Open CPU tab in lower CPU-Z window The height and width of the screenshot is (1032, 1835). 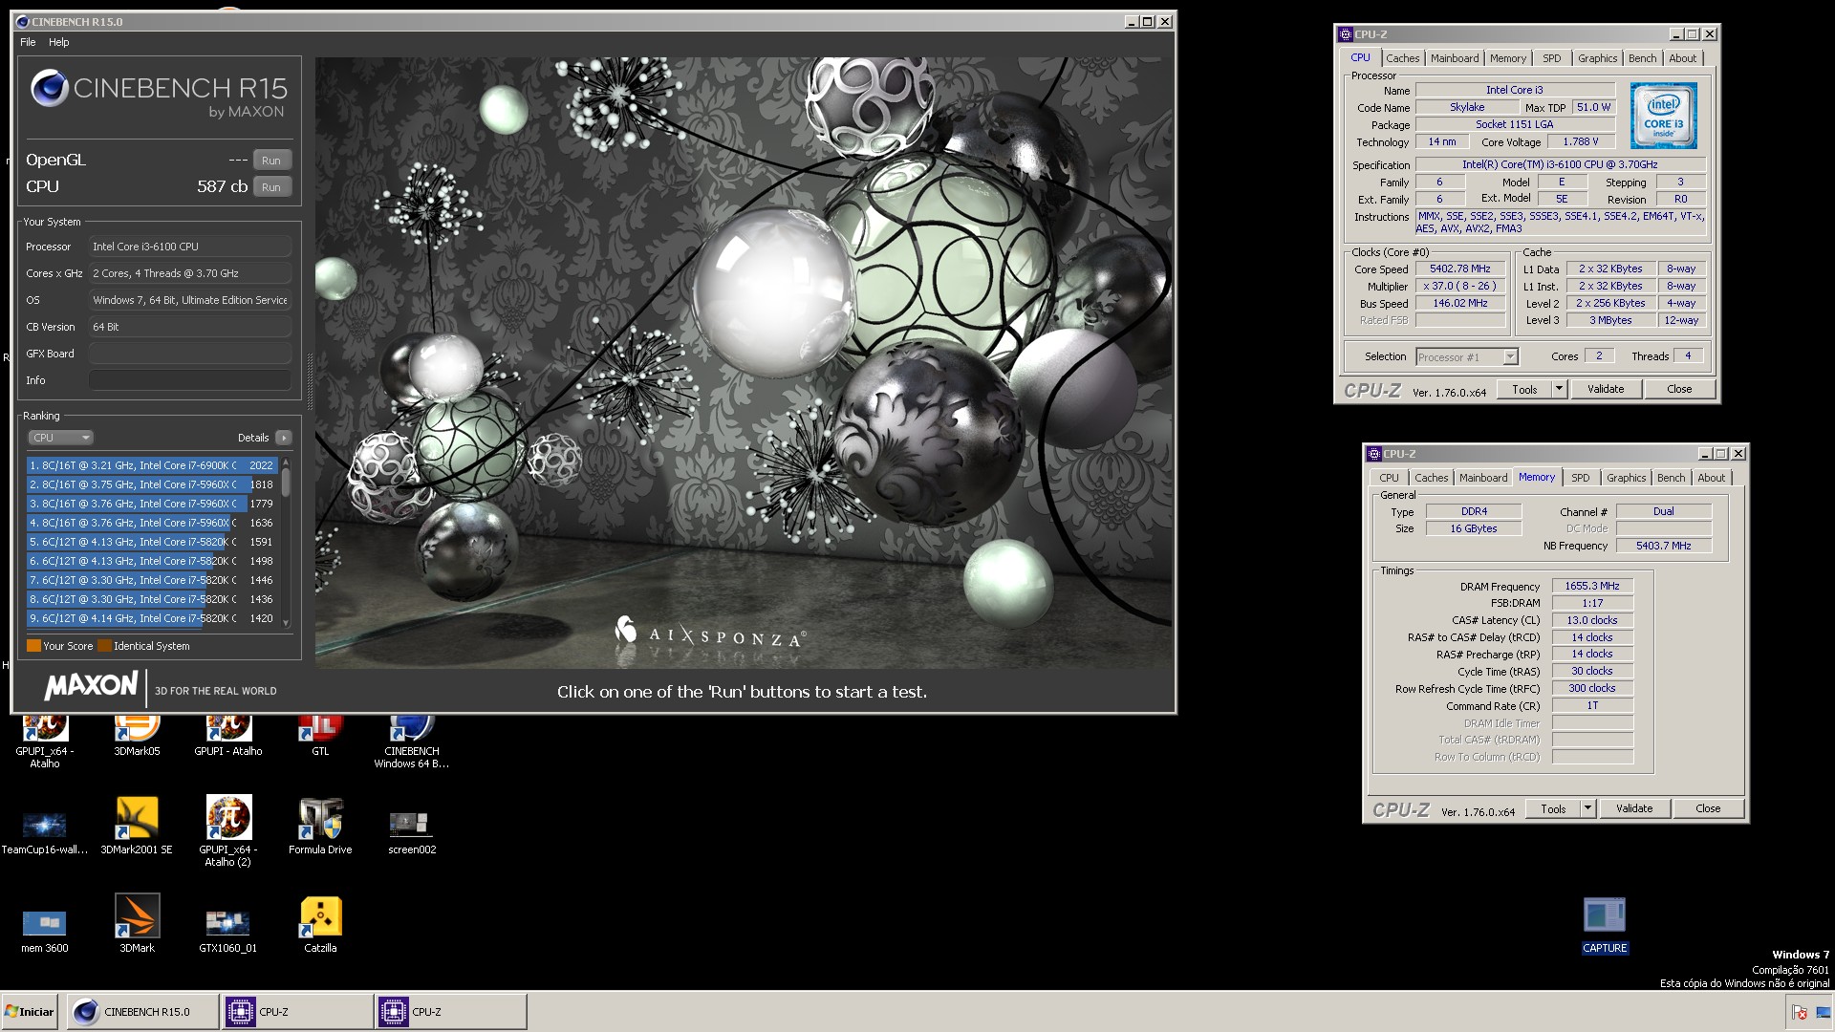(x=1389, y=478)
